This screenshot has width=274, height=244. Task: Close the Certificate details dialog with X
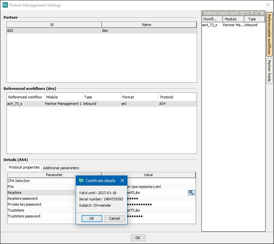point(122,181)
